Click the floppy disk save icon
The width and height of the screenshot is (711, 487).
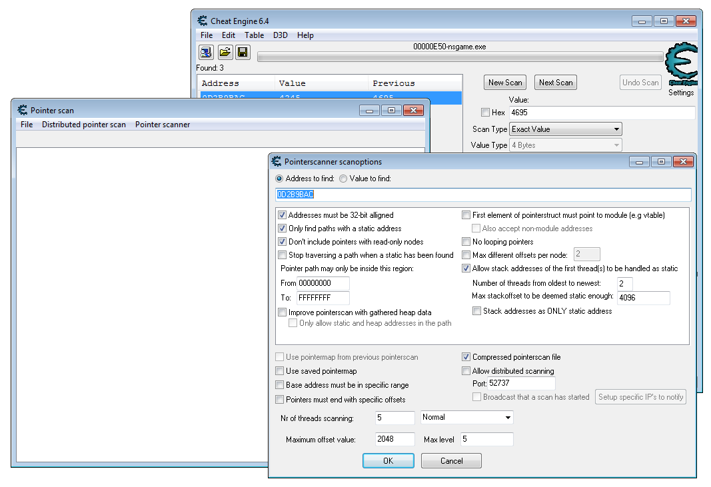click(x=243, y=53)
